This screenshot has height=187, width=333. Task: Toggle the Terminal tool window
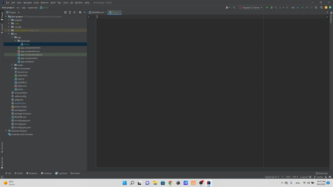tap(46, 173)
